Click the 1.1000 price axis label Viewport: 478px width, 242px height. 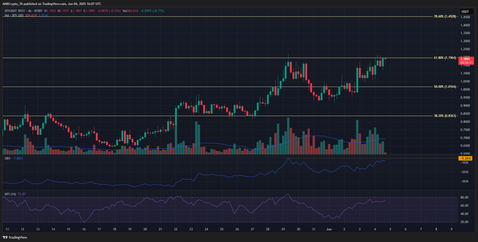click(465, 73)
